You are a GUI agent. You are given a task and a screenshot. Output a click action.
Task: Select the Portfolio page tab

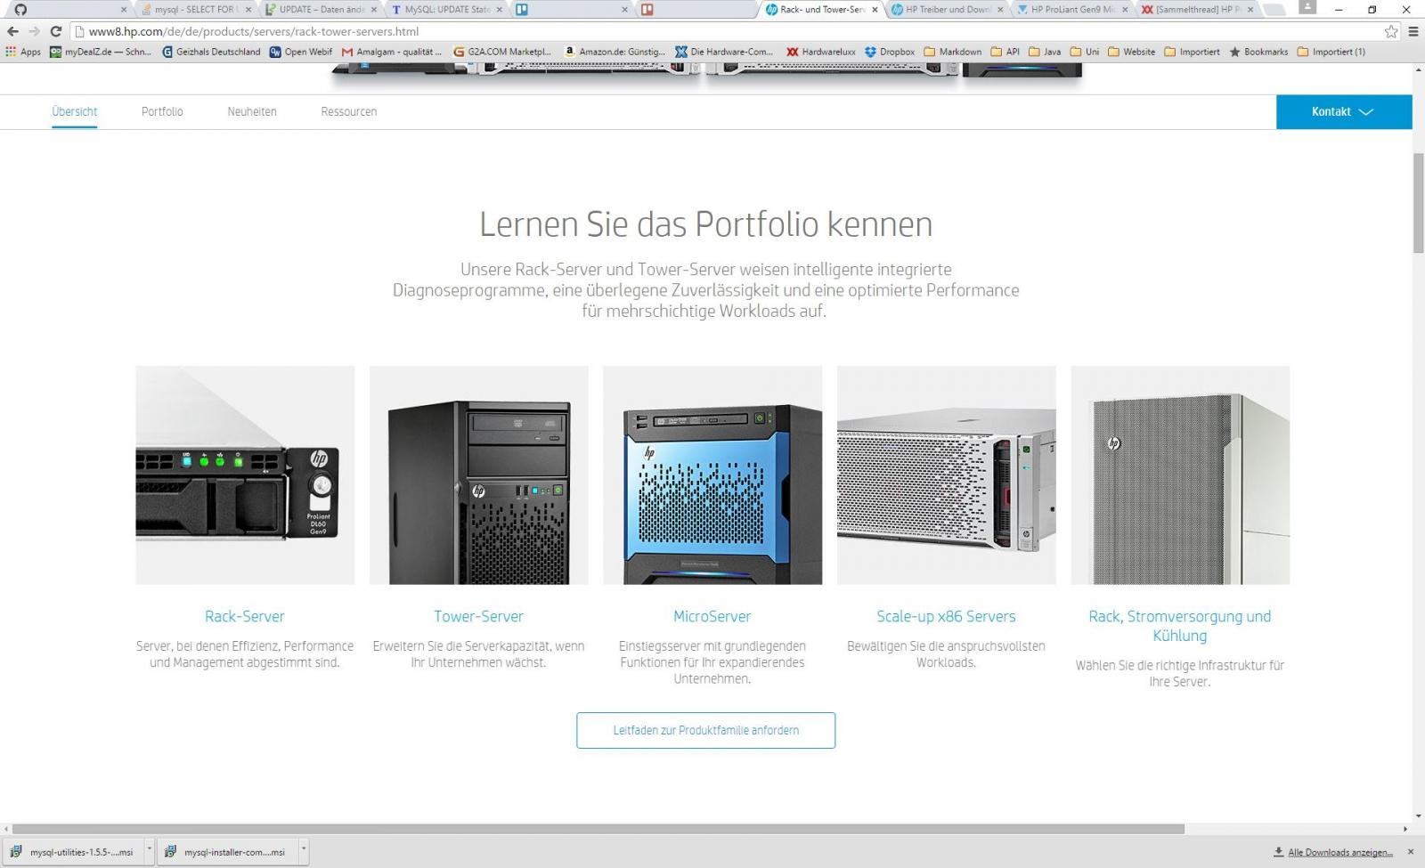(x=162, y=111)
